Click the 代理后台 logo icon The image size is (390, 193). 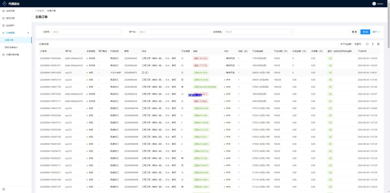5,3
